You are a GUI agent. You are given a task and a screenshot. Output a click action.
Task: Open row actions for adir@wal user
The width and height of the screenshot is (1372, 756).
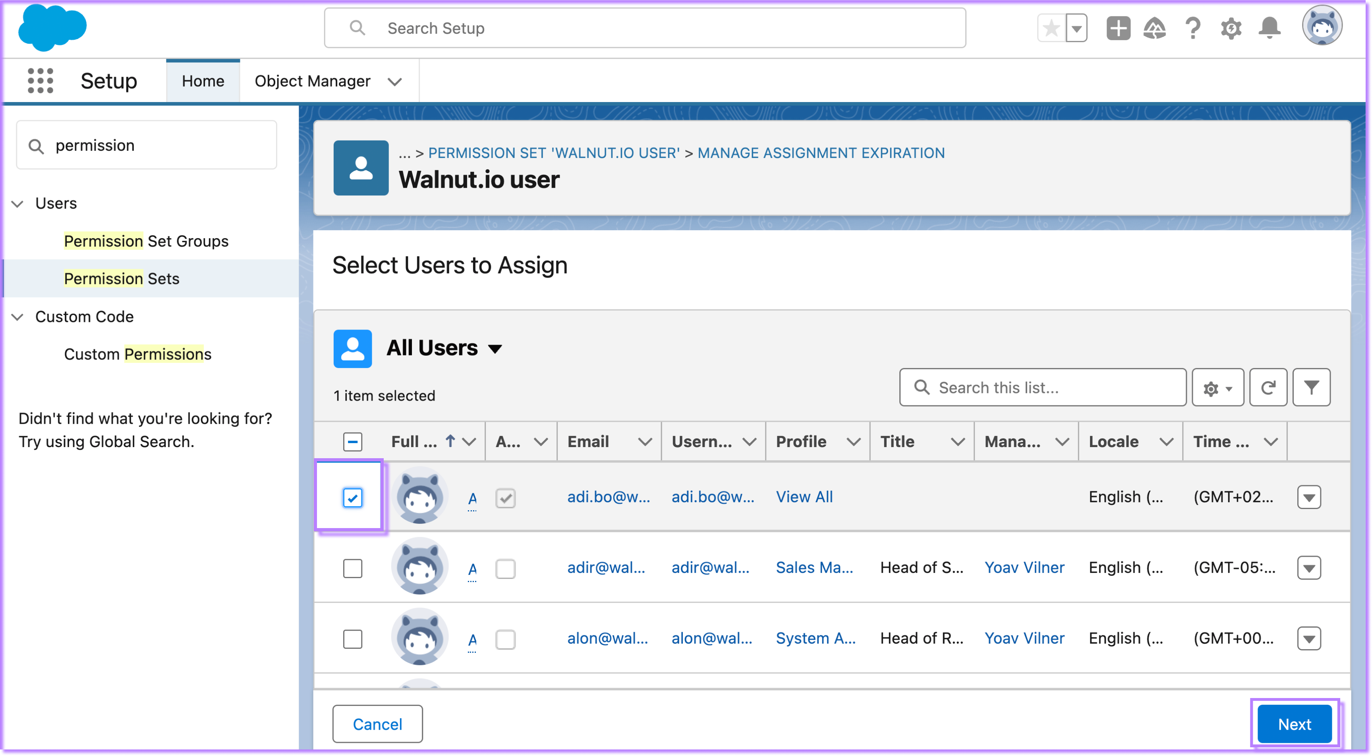(x=1309, y=568)
